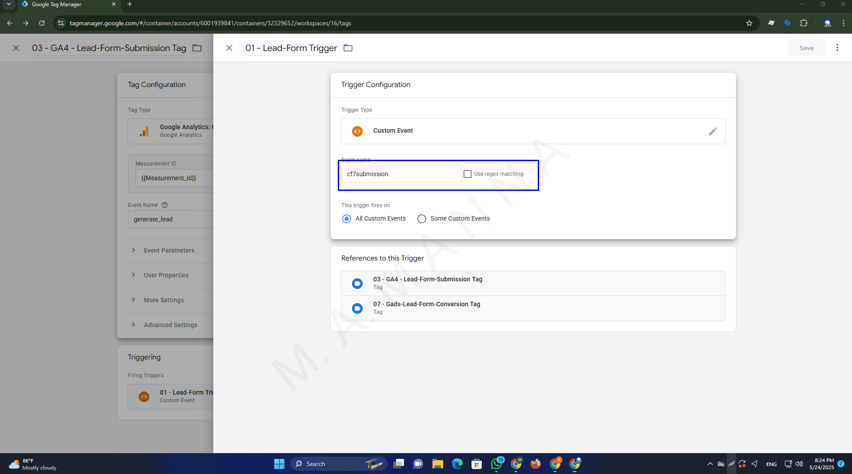Open File Explorer from the taskbar
Viewport: 852px width, 474px height.
[437, 464]
